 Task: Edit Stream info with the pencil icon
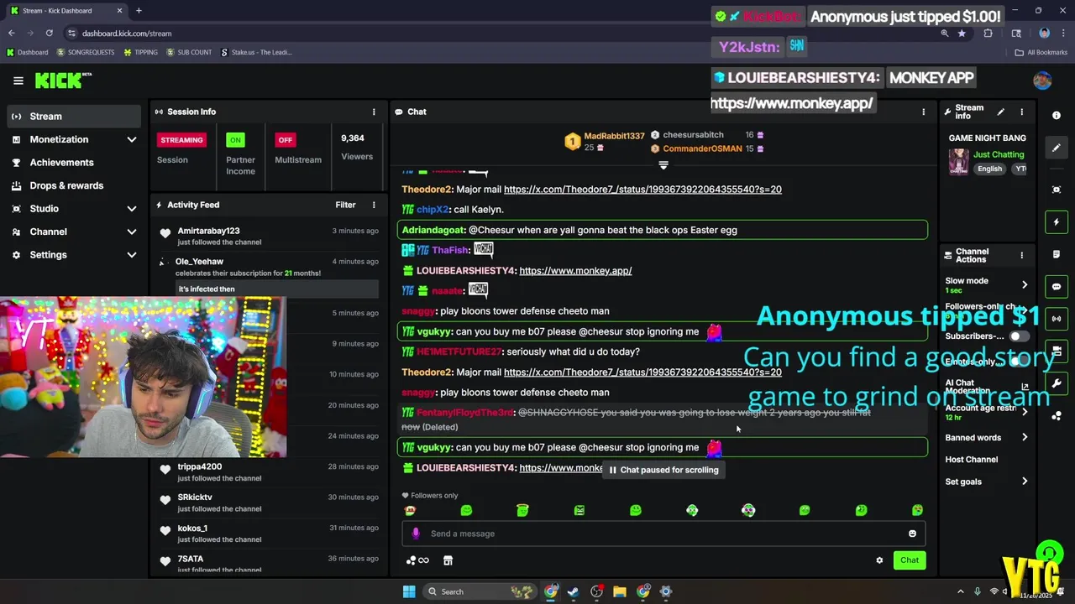click(x=1000, y=112)
